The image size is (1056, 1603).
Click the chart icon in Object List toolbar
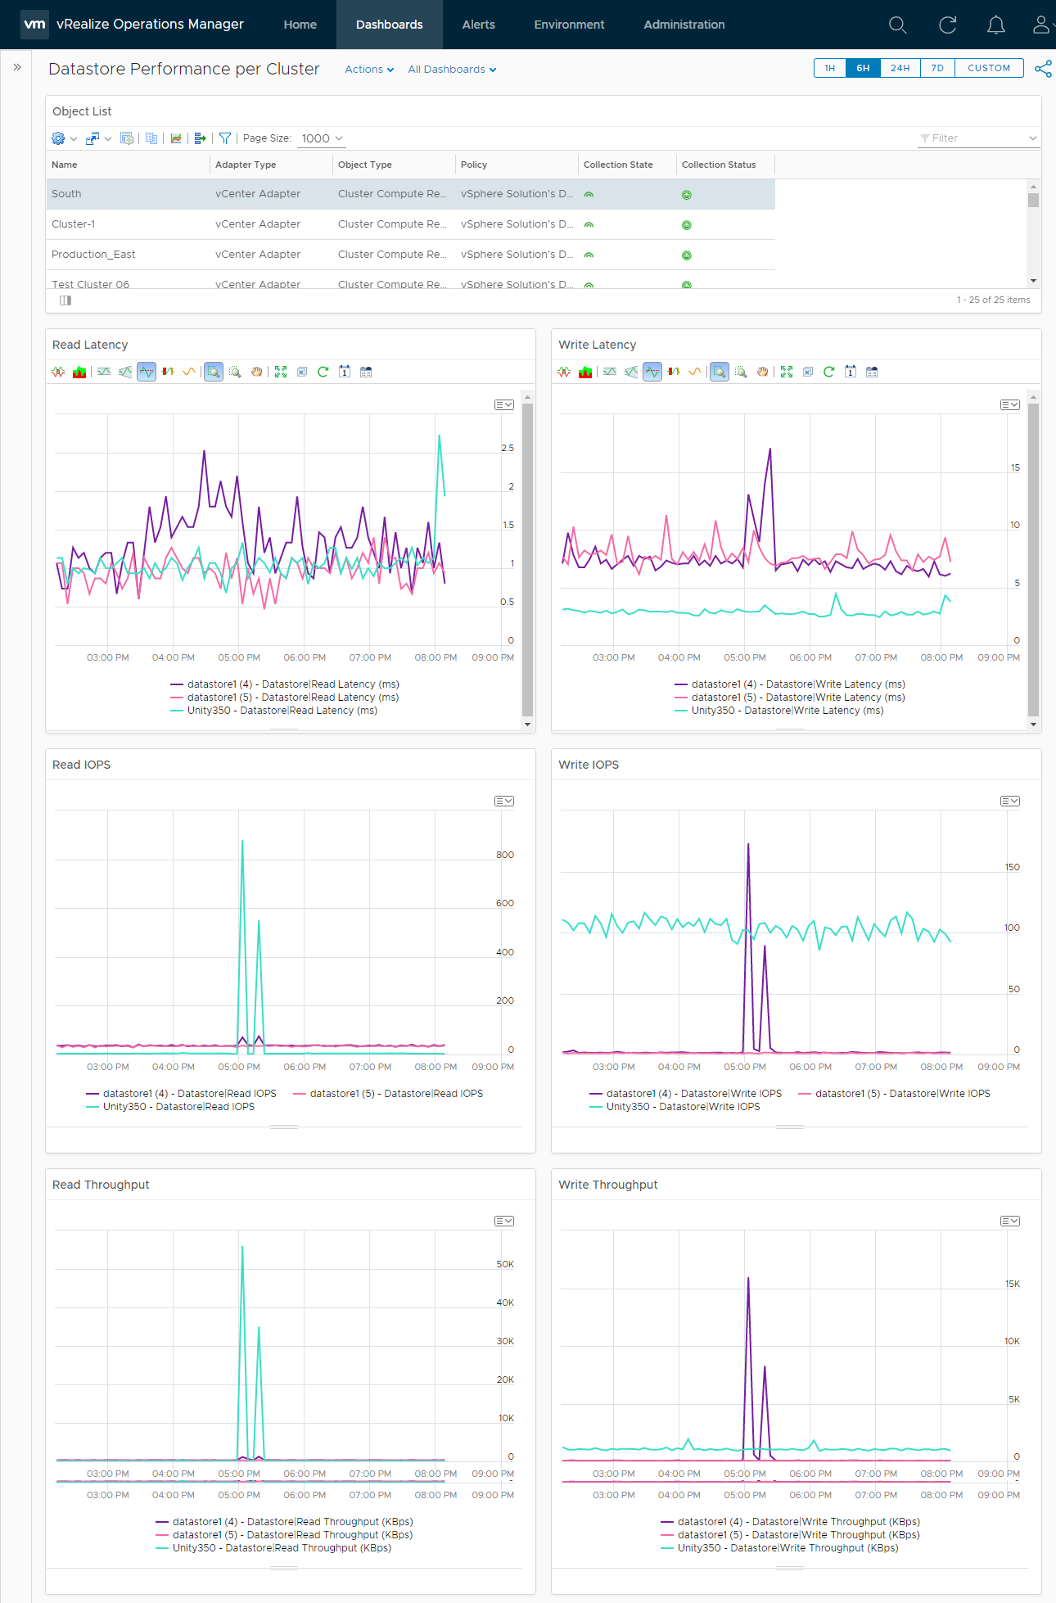pyautogui.click(x=176, y=138)
